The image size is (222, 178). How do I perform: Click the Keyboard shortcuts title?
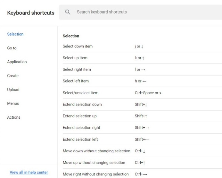[31, 13]
